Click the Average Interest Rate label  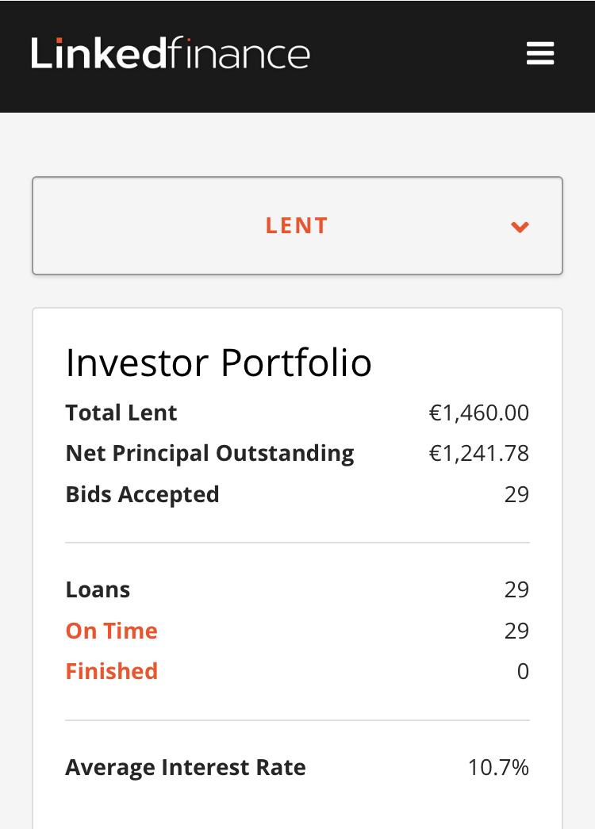click(x=186, y=767)
